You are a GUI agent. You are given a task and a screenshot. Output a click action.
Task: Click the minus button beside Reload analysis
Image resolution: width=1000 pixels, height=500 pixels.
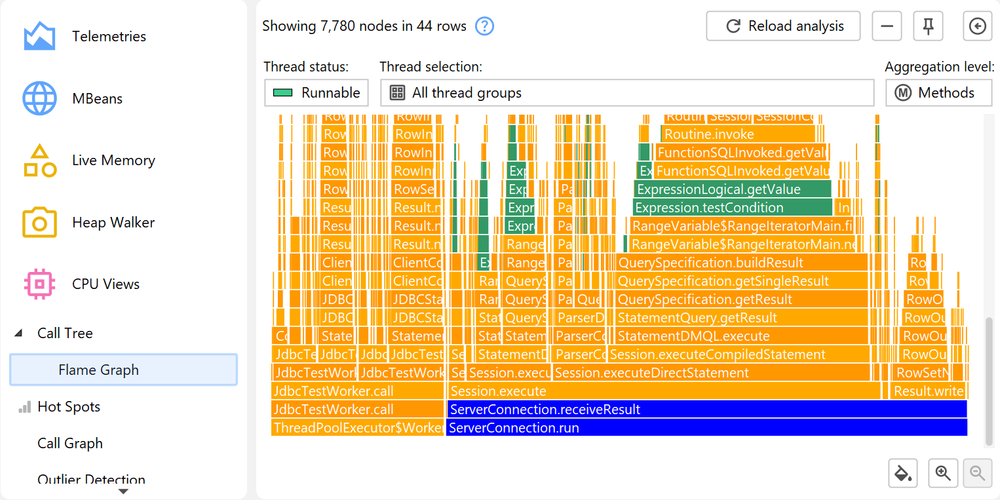coord(887,26)
